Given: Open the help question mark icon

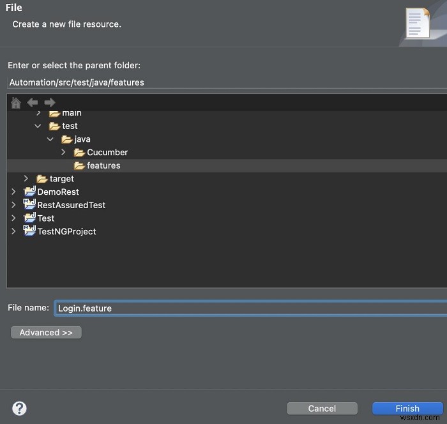Looking at the screenshot, I should pos(19,409).
